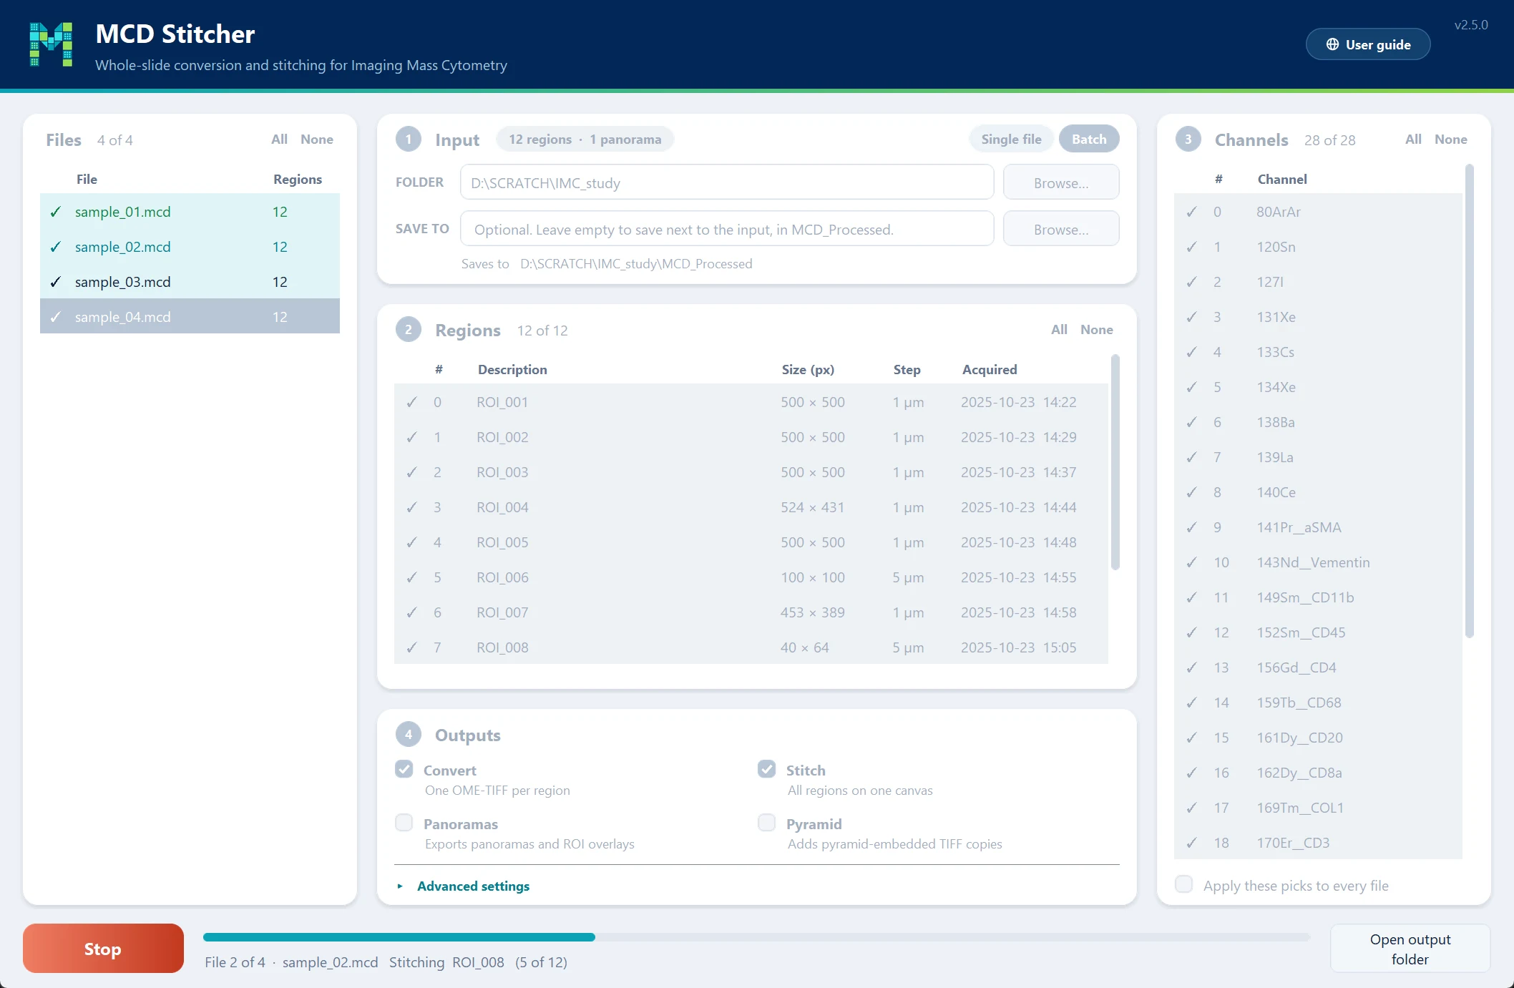The width and height of the screenshot is (1514, 988).
Task: Select the ROI_005 region row
Action: pos(751,542)
